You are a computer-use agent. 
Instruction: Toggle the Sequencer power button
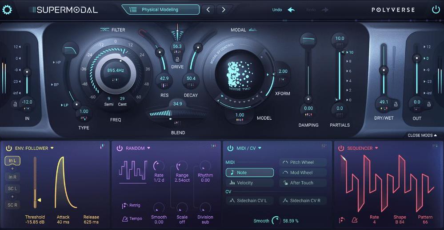point(341,148)
